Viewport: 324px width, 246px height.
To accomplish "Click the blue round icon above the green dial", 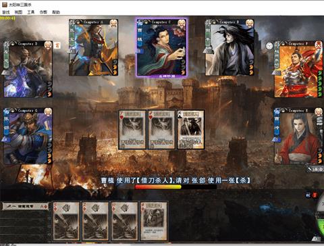I will tap(308, 195).
